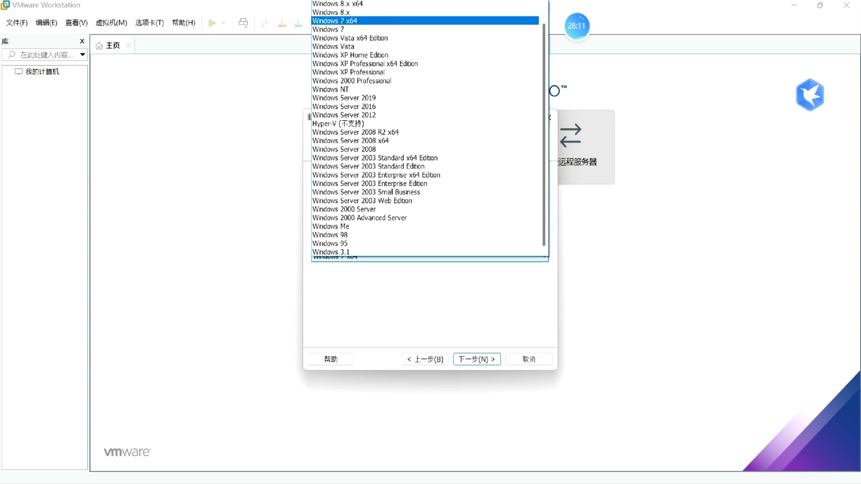Expand the library search filter dropdown arrow
This screenshot has width=861, height=484.
tap(83, 55)
